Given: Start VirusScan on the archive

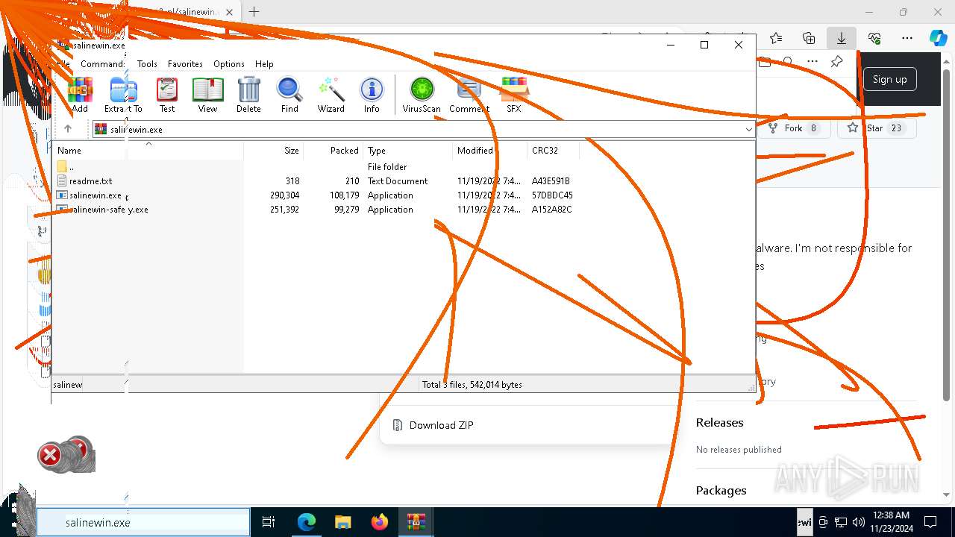Looking at the screenshot, I should [x=422, y=95].
